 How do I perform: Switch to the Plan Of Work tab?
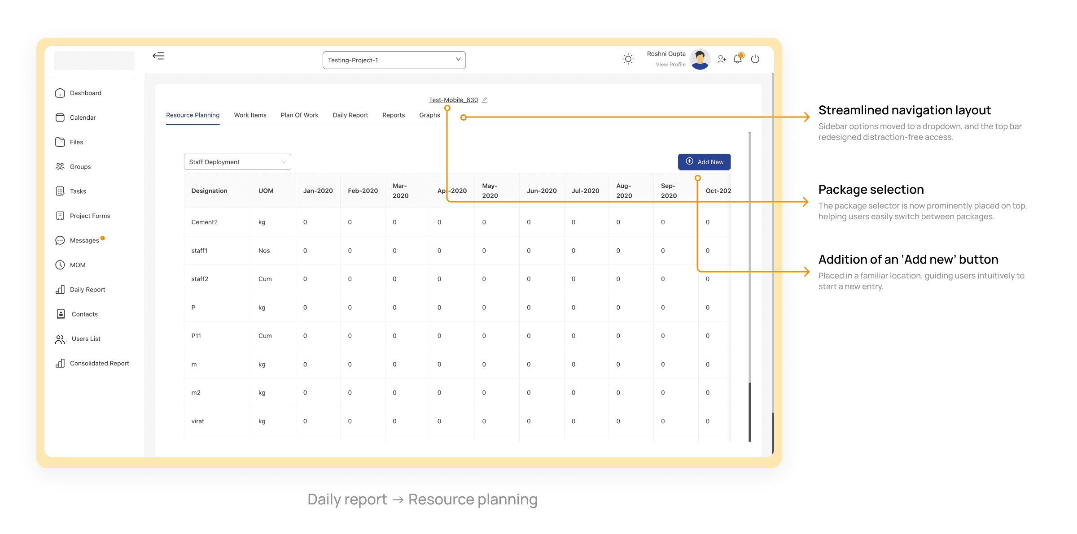pyautogui.click(x=299, y=115)
